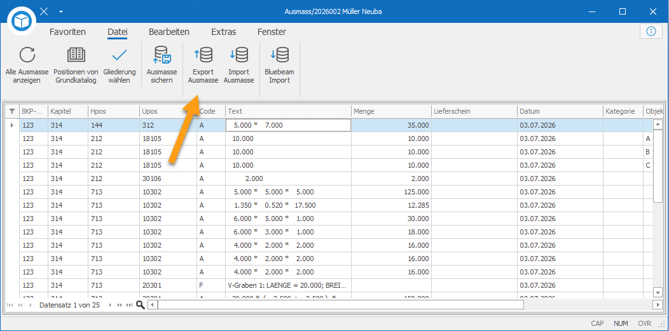Select text cell 2.000 in row 30106
Screen dimensions: 669x331
pos(288,179)
